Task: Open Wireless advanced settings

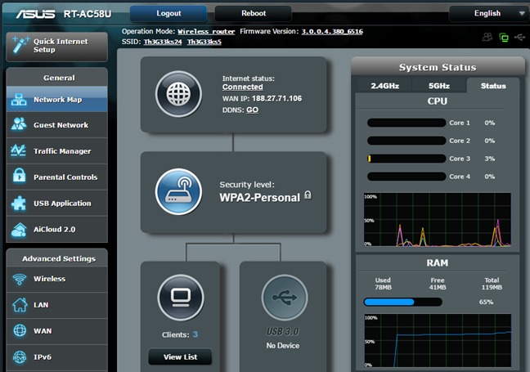Action: [56, 279]
